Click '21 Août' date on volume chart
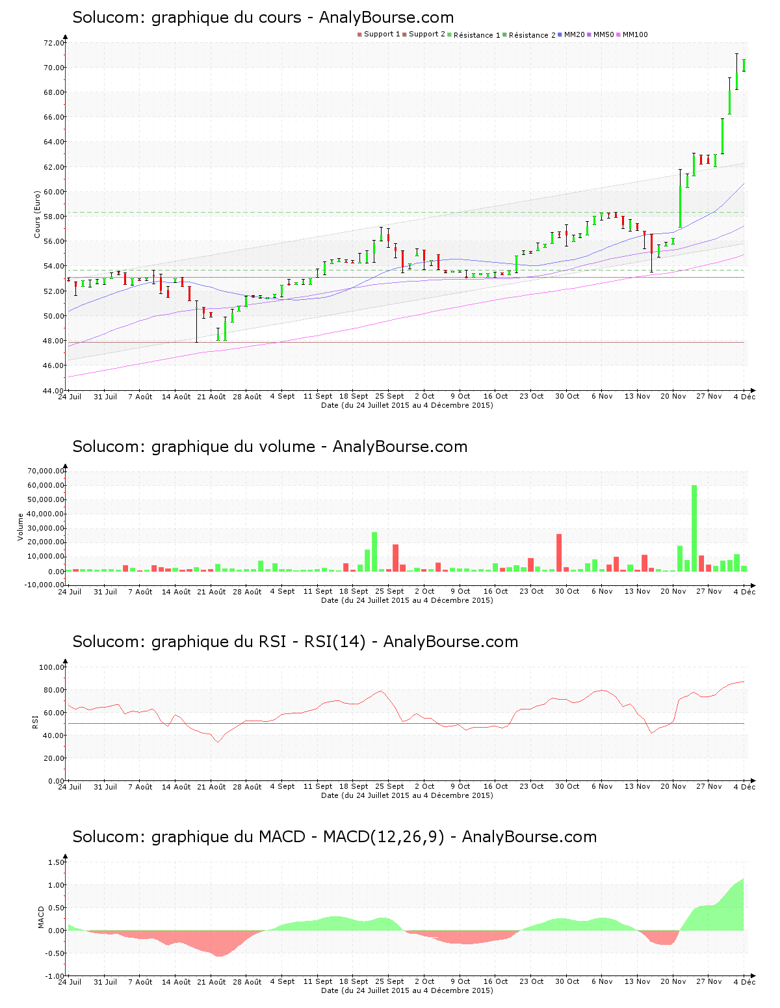780x1008 pixels. (212, 591)
